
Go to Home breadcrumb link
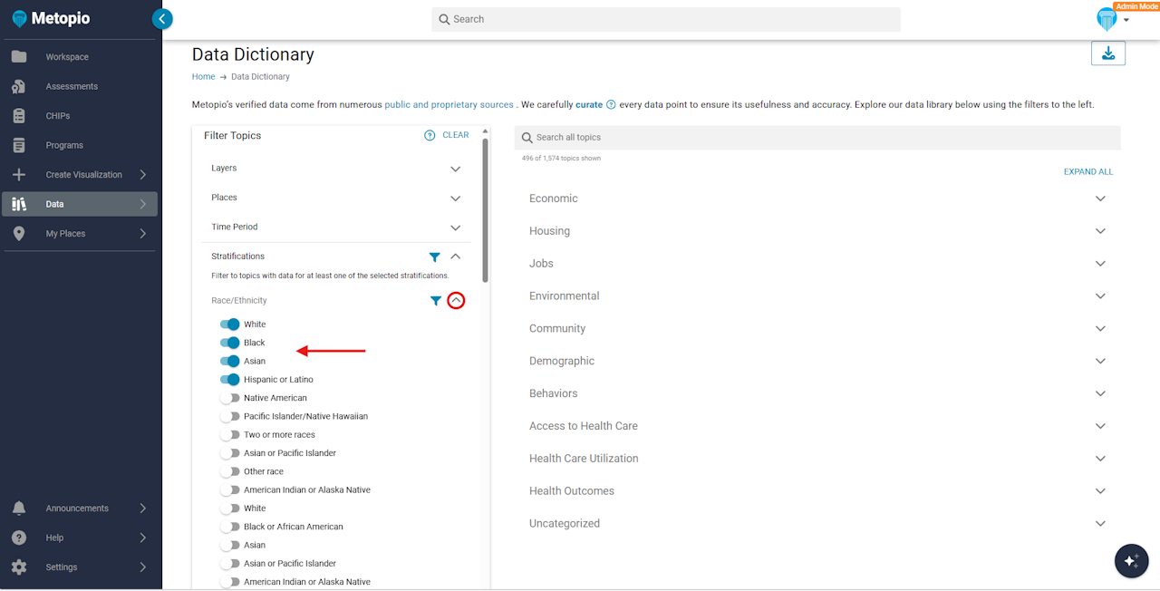tap(203, 77)
